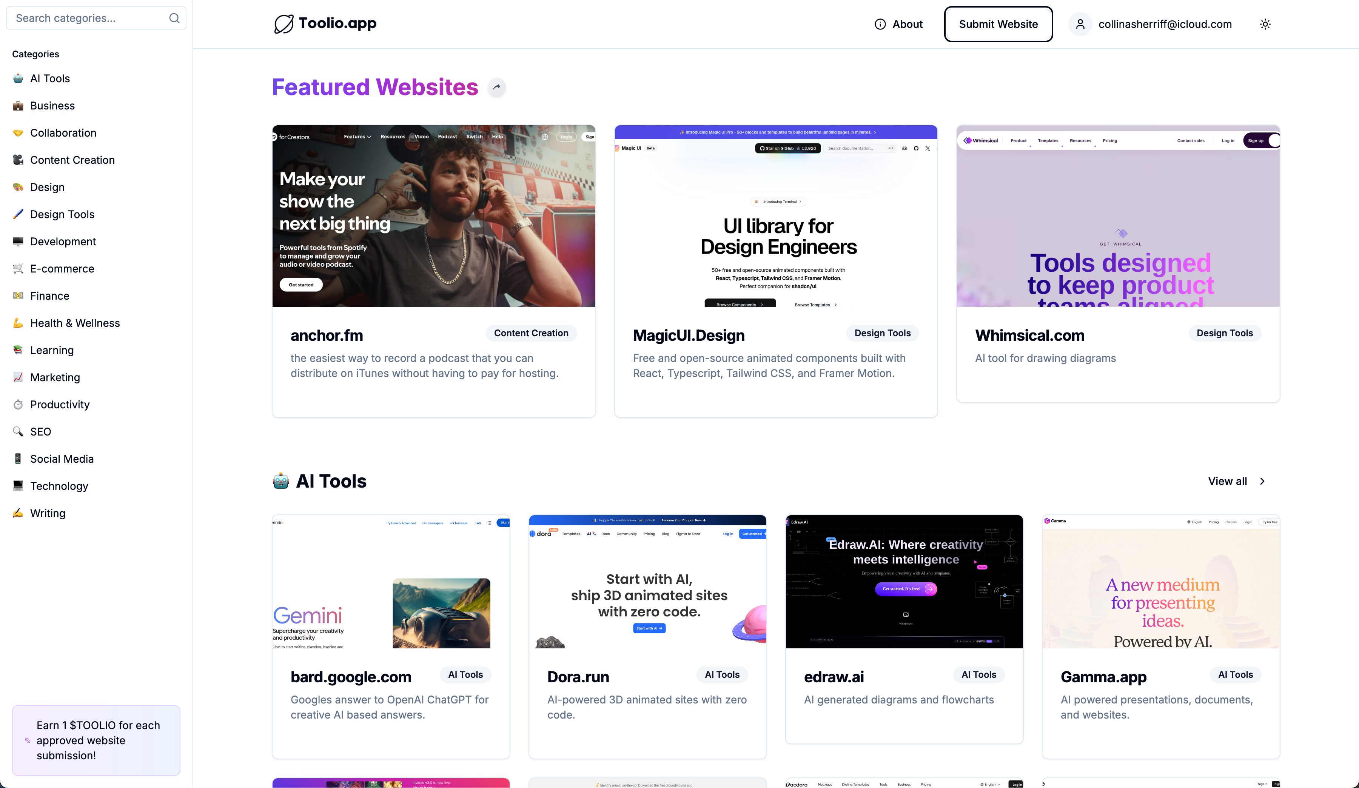The height and width of the screenshot is (788, 1359).
Task: Open the anchor.fm website thumbnail
Action: pyautogui.click(x=434, y=216)
